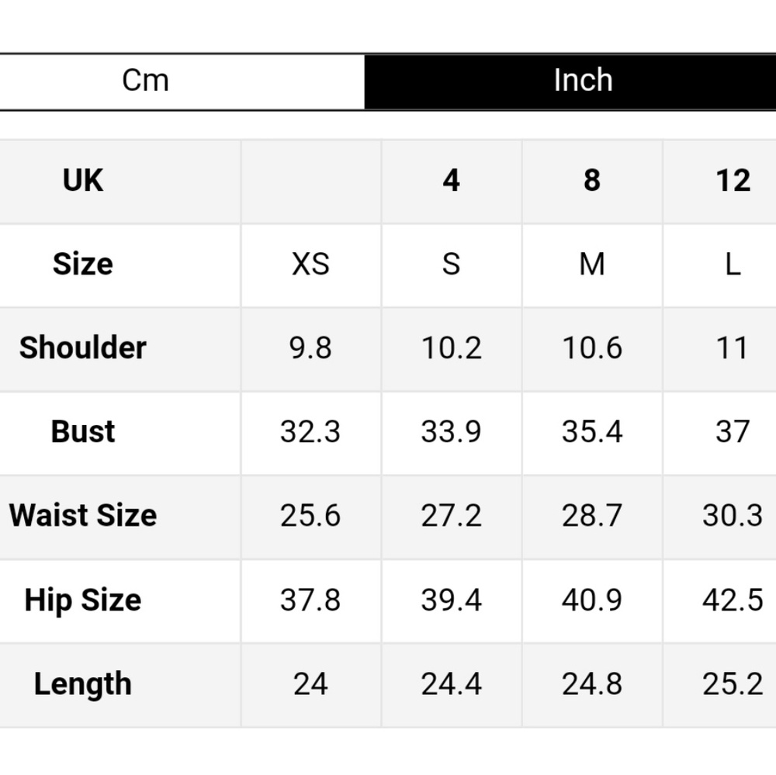
Task: Click the Bust row label
Action: [83, 432]
